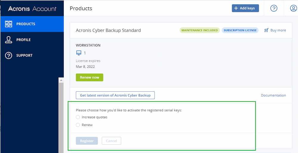Click Get latest version of Acronis Cyber Backup
The image size is (298, 153).
pos(115,95)
